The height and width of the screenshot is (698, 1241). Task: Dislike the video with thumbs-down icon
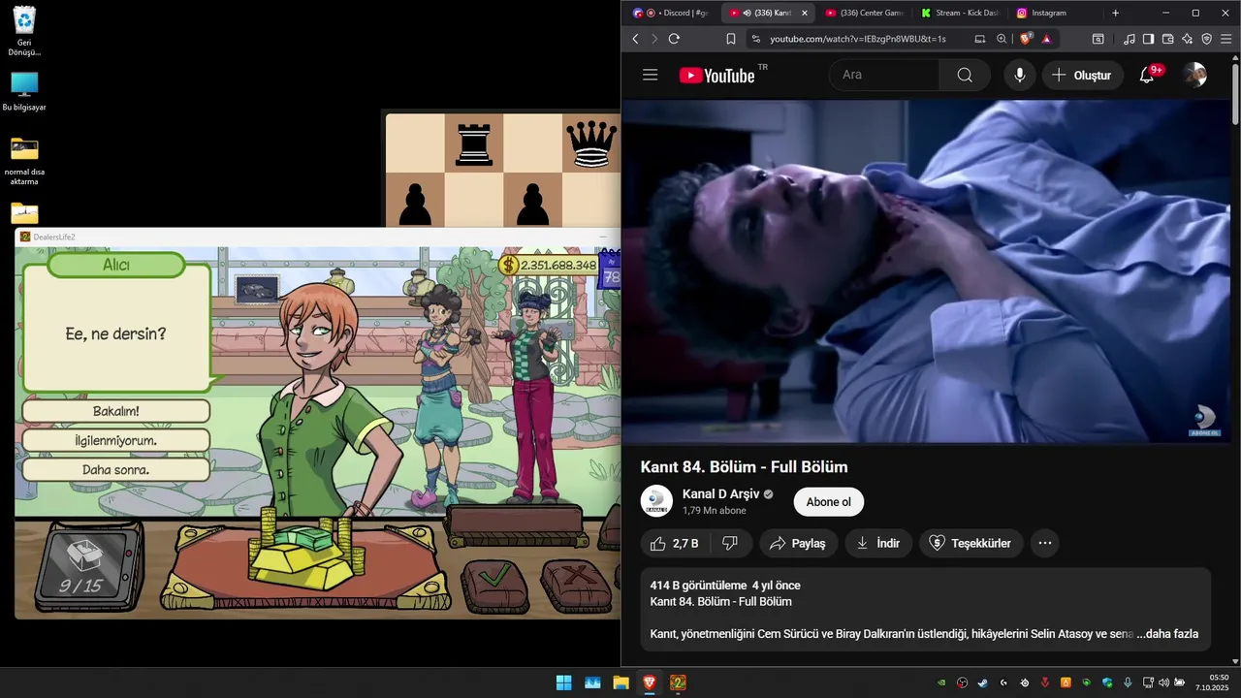(731, 543)
